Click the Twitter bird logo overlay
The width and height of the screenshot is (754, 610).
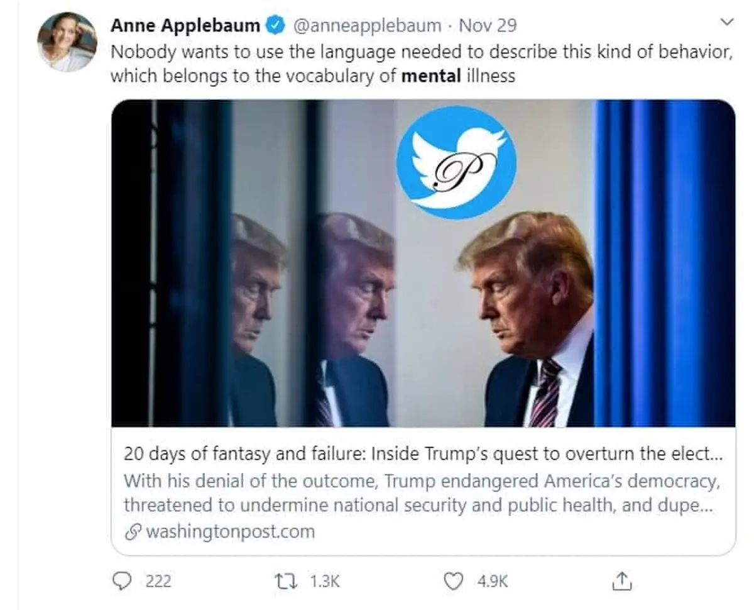(457, 162)
